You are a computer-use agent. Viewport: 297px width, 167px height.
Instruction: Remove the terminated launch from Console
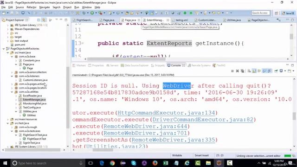tap(237, 71)
